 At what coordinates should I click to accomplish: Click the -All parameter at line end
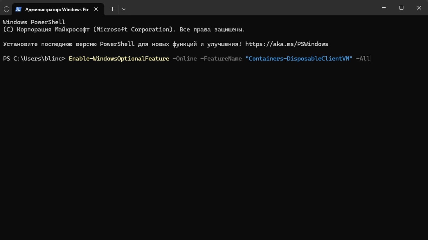tap(363, 59)
